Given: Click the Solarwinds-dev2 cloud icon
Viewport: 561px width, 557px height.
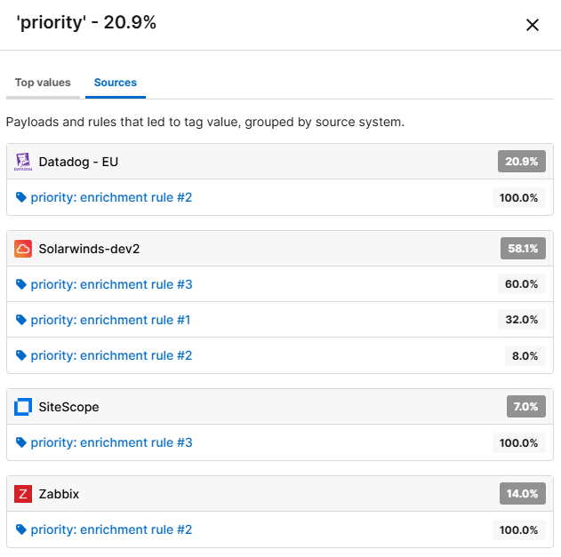Looking at the screenshot, I should point(24,249).
